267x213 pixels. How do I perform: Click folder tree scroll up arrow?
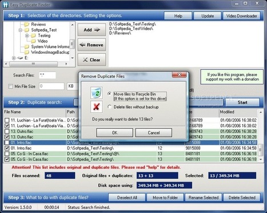tap(72, 25)
